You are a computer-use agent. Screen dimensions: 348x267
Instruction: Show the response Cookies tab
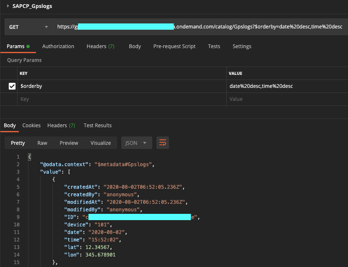coord(31,125)
